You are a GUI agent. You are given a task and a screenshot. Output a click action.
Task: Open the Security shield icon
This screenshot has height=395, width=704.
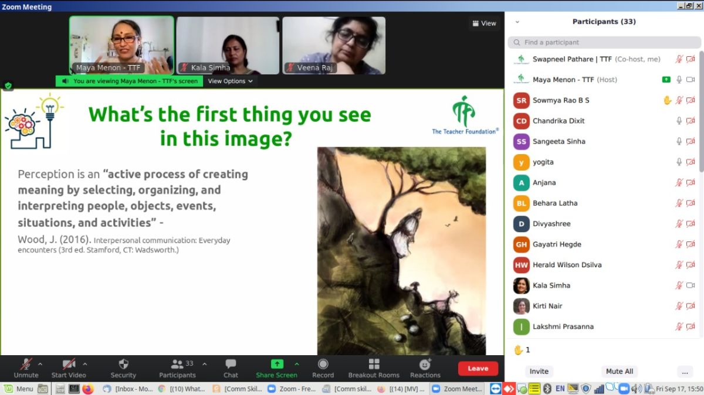[123, 365]
